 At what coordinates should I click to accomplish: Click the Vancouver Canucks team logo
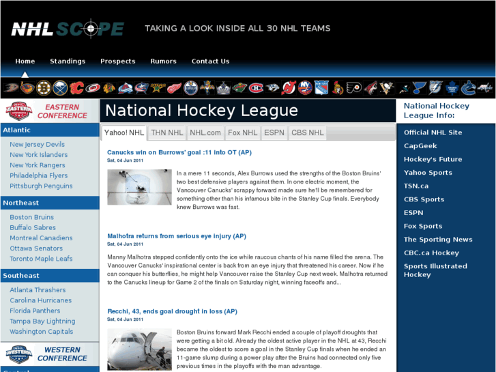click(x=469, y=87)
